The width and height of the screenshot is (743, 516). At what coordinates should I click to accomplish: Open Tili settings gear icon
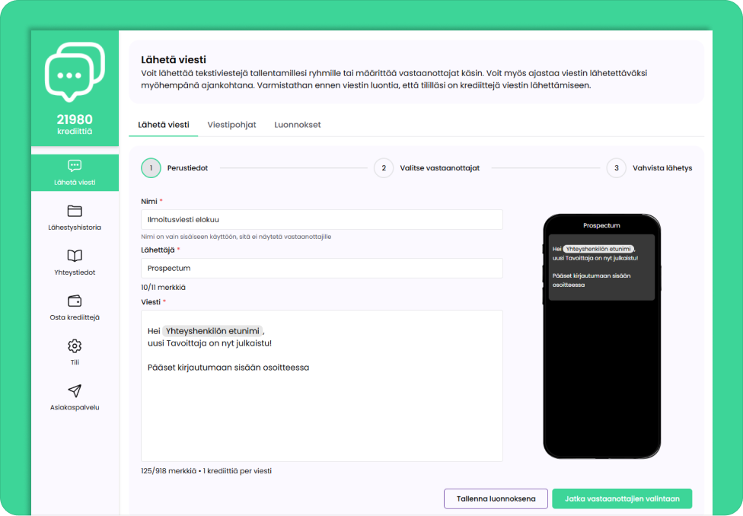pyautogui.click(x=75, y=346)
